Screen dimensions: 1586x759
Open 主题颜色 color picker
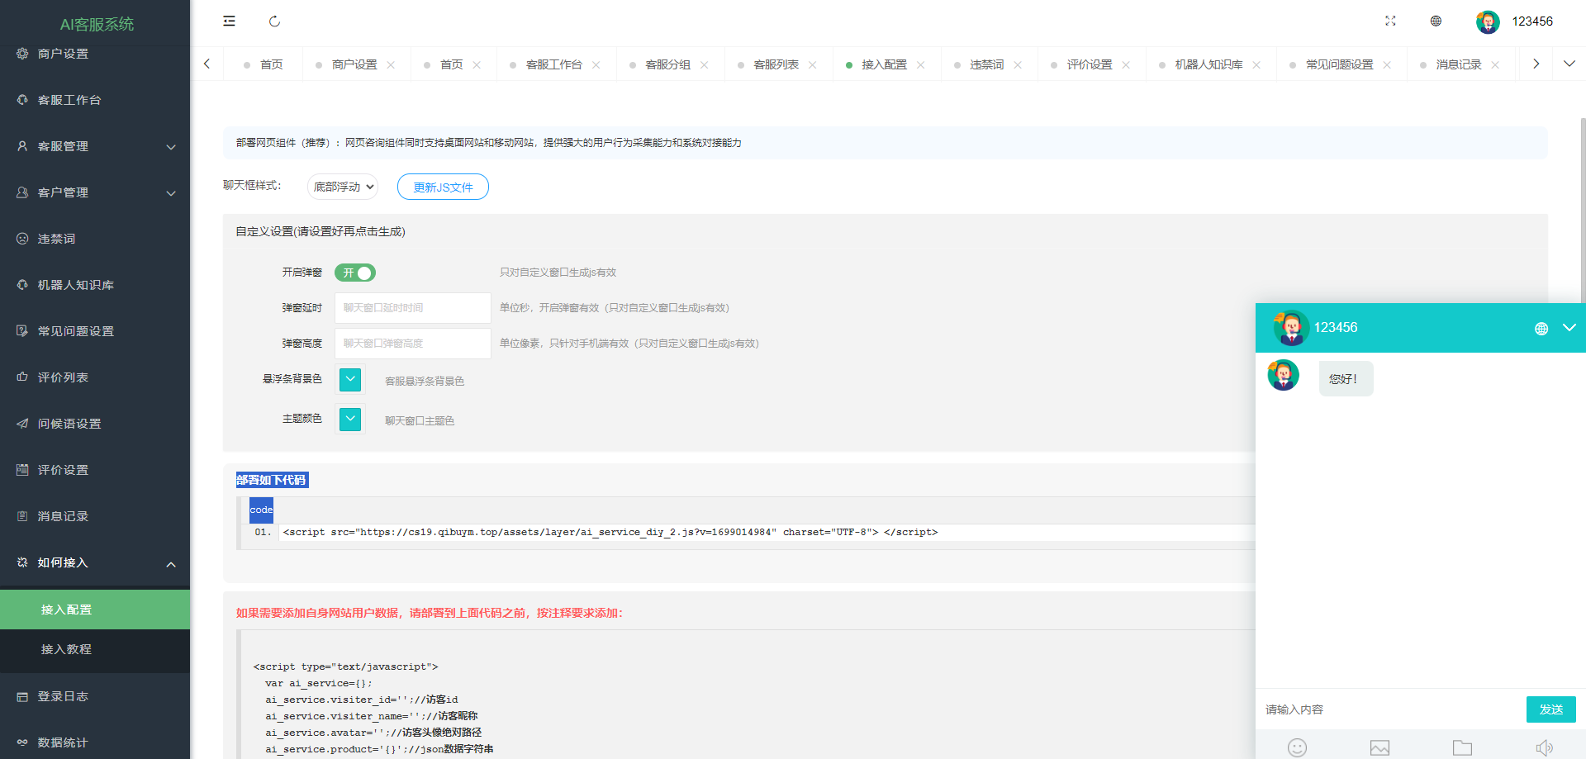[350, 419]
